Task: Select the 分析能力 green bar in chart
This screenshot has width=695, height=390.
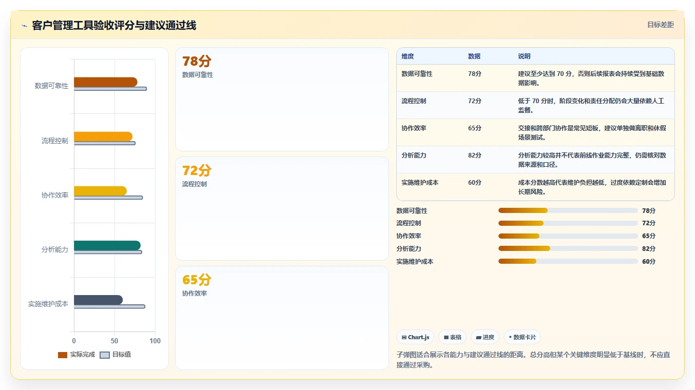Action: (x=107, y=245)
